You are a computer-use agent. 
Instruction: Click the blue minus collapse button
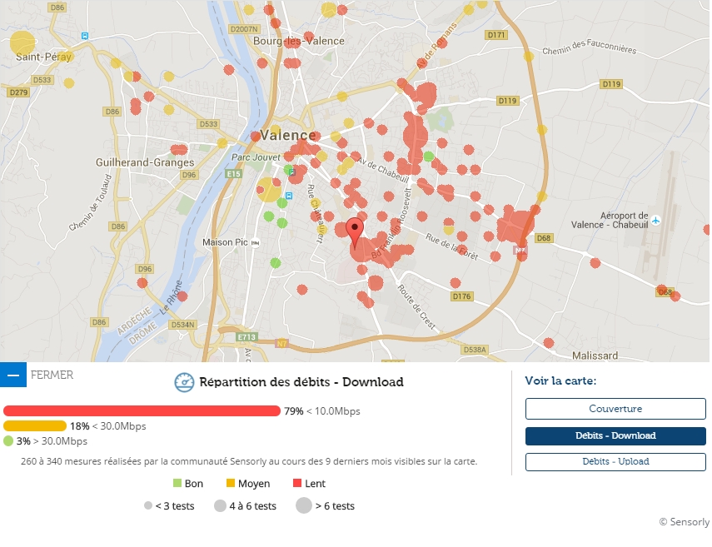coord(13,375)
